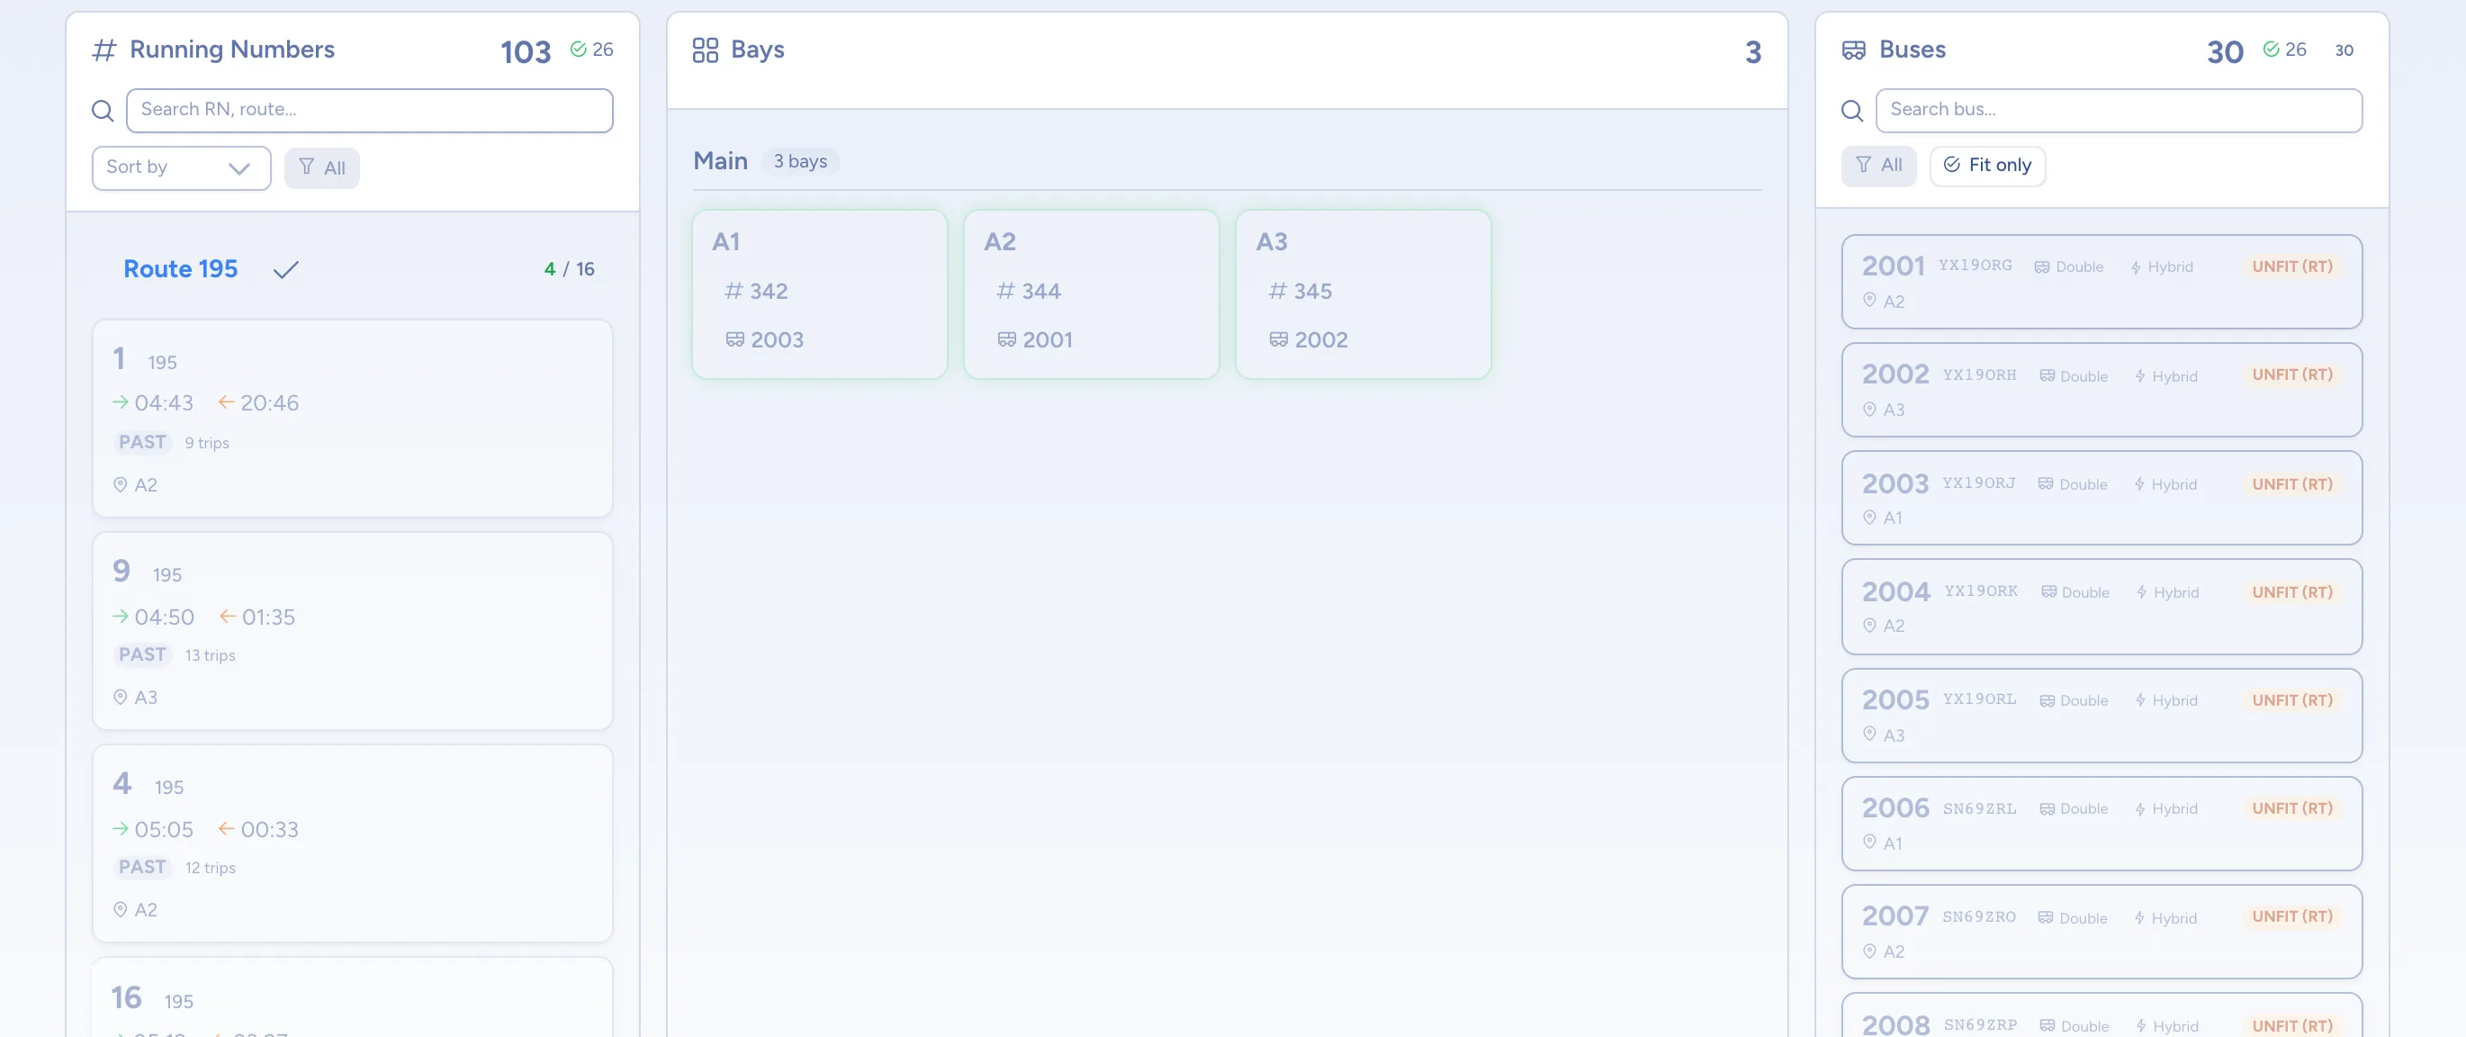Toggle the Route 195 checkmark
The height and width of the screenshot is (1037, 2466).
[286, 270]
